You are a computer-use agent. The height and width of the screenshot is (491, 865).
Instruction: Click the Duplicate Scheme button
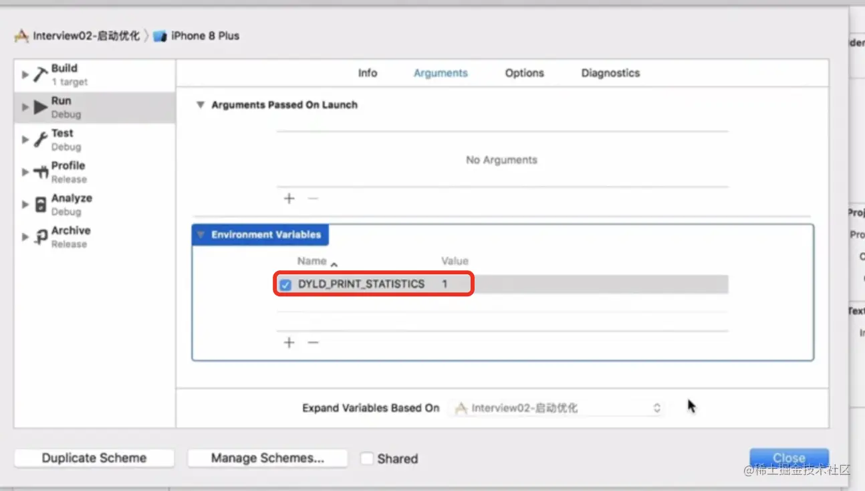[x=94, y=458]
